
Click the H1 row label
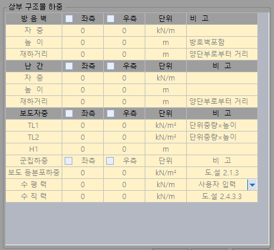click(34, 149)
